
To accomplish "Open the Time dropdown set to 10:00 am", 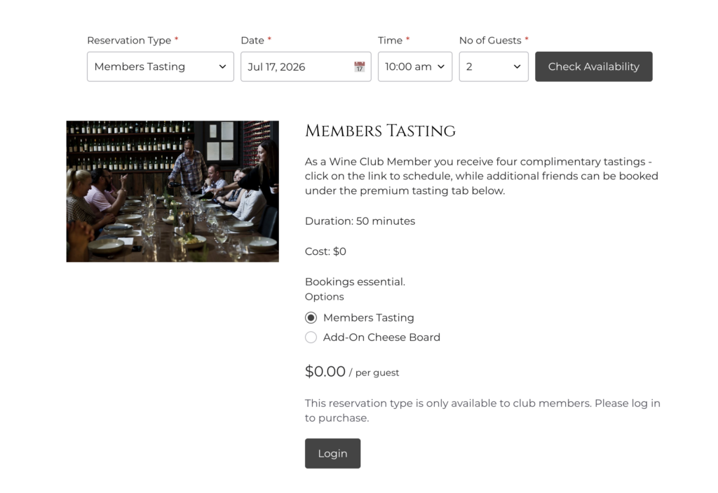I will pos(415,67).
